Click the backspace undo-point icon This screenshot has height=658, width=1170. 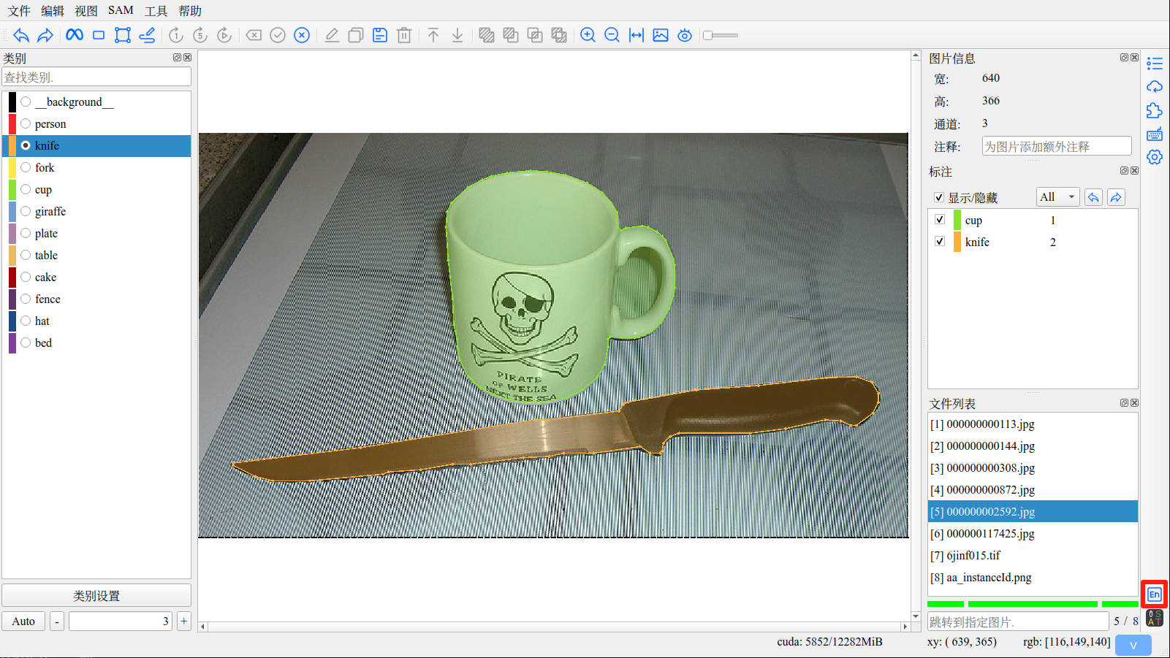click(x=254, y=35)
